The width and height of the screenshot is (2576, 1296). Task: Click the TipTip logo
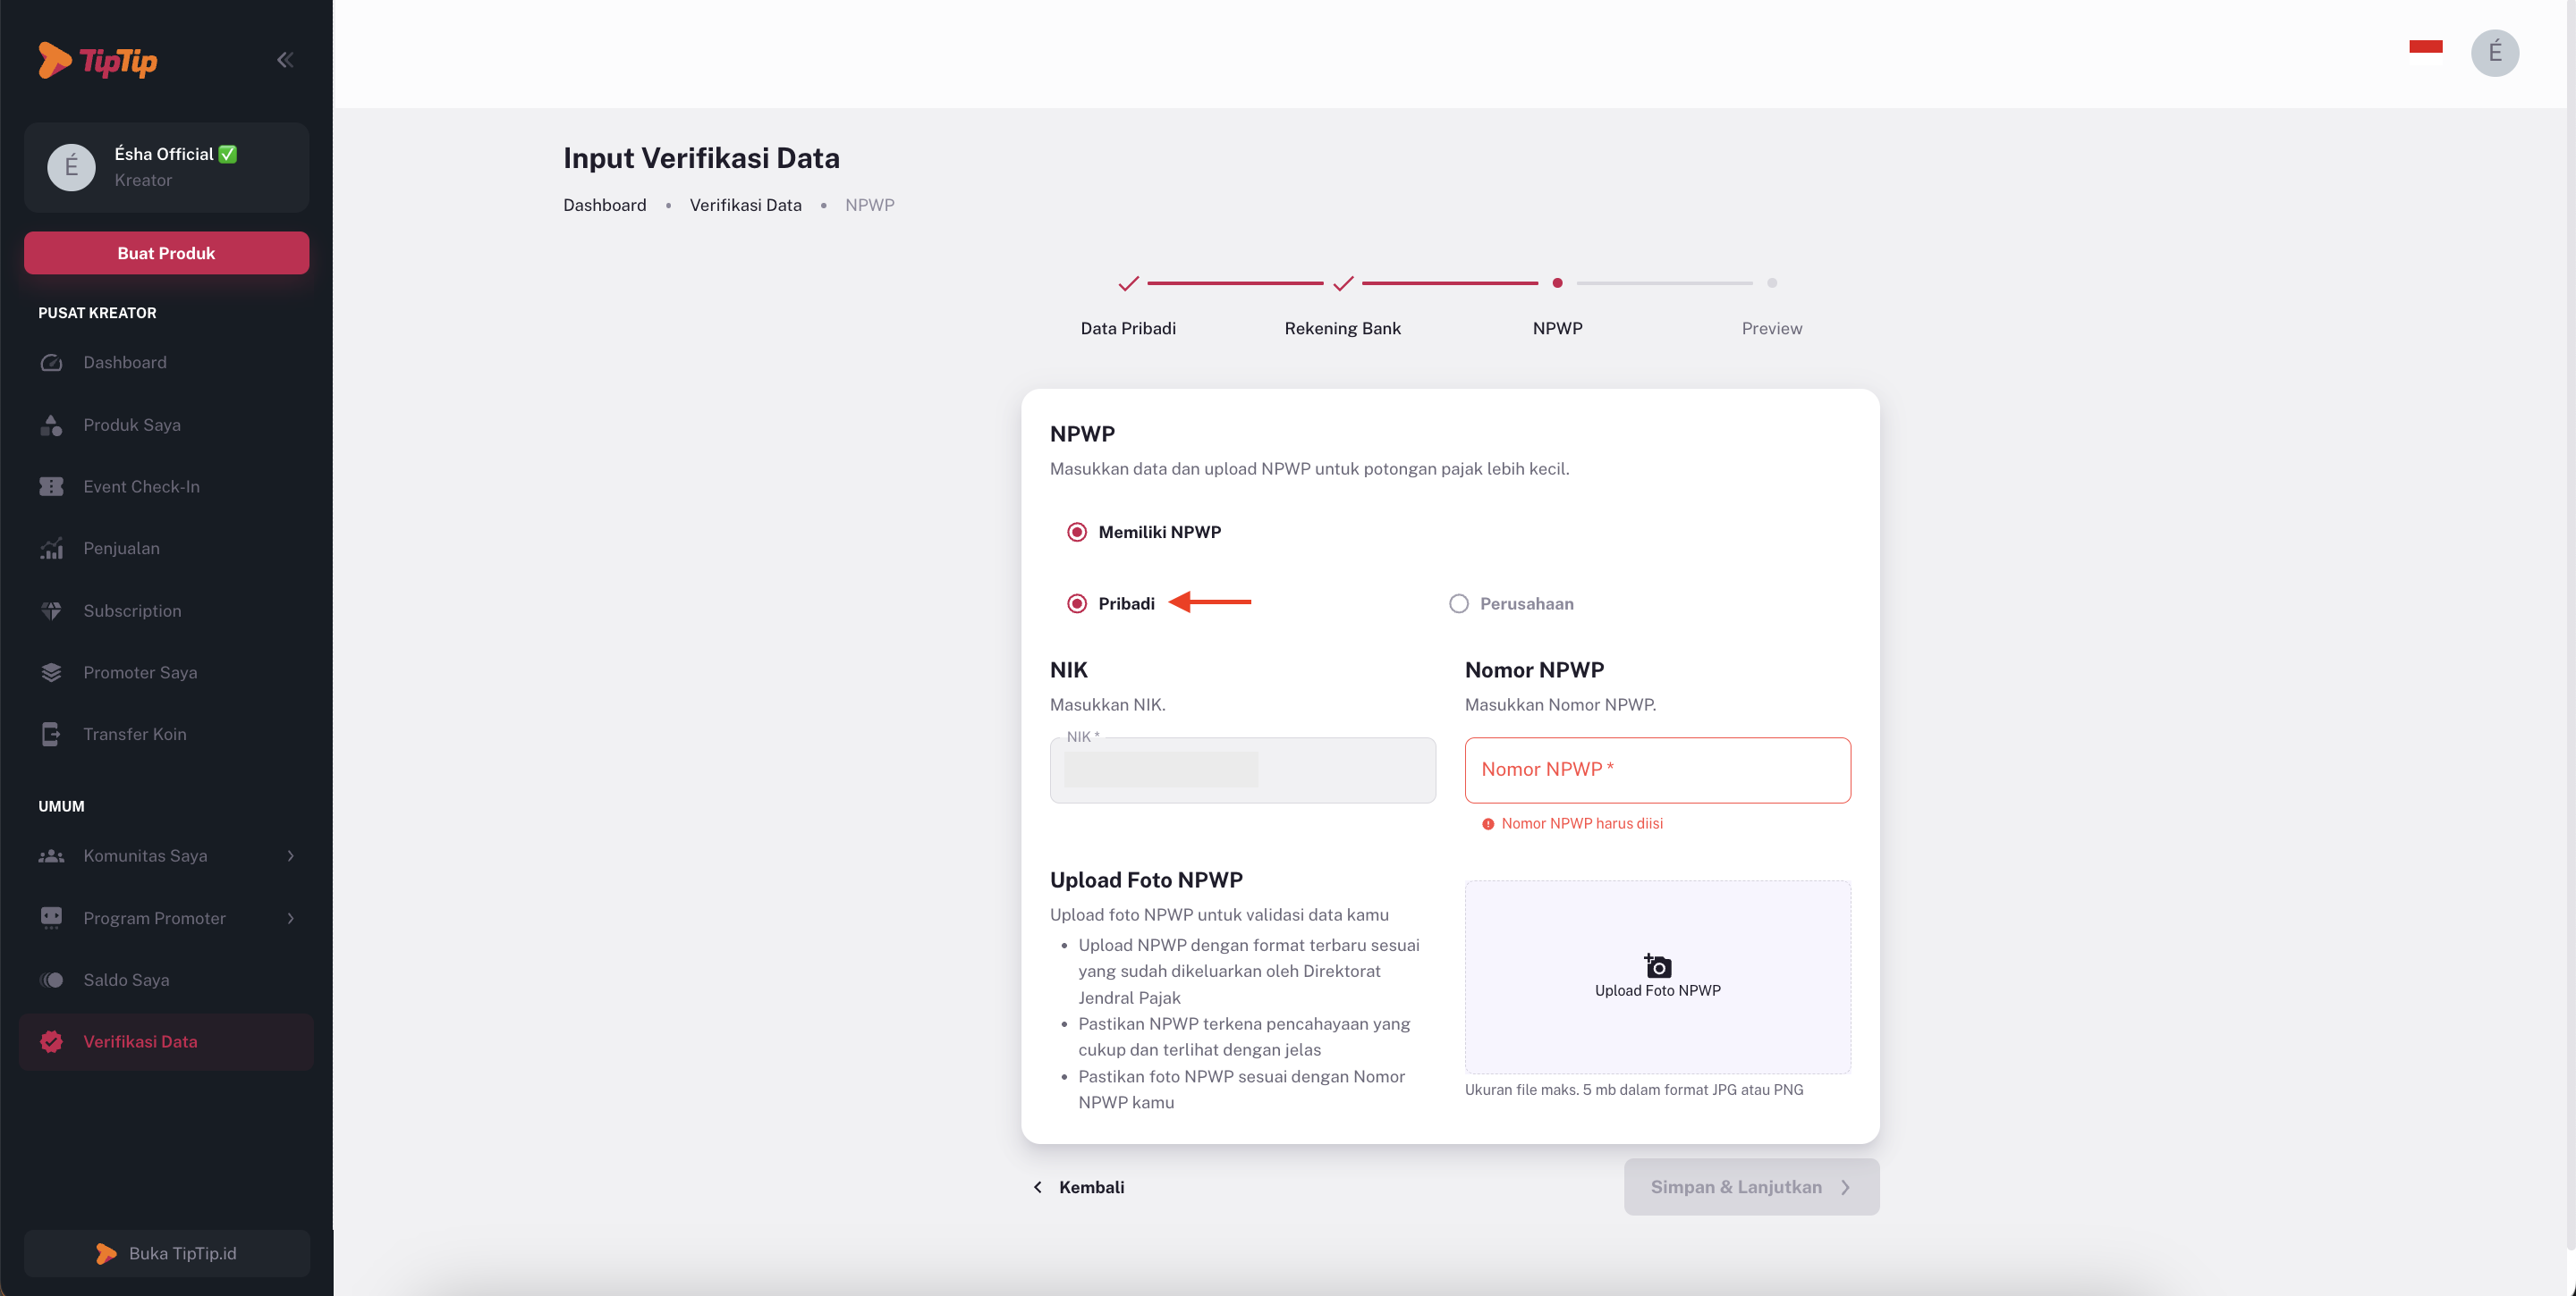point(98,61)
